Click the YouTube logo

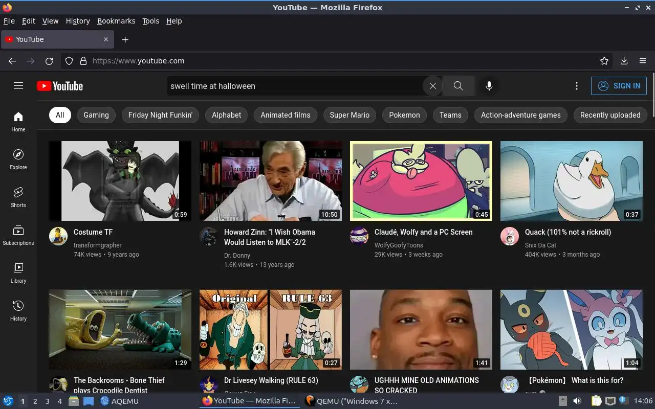60,86
